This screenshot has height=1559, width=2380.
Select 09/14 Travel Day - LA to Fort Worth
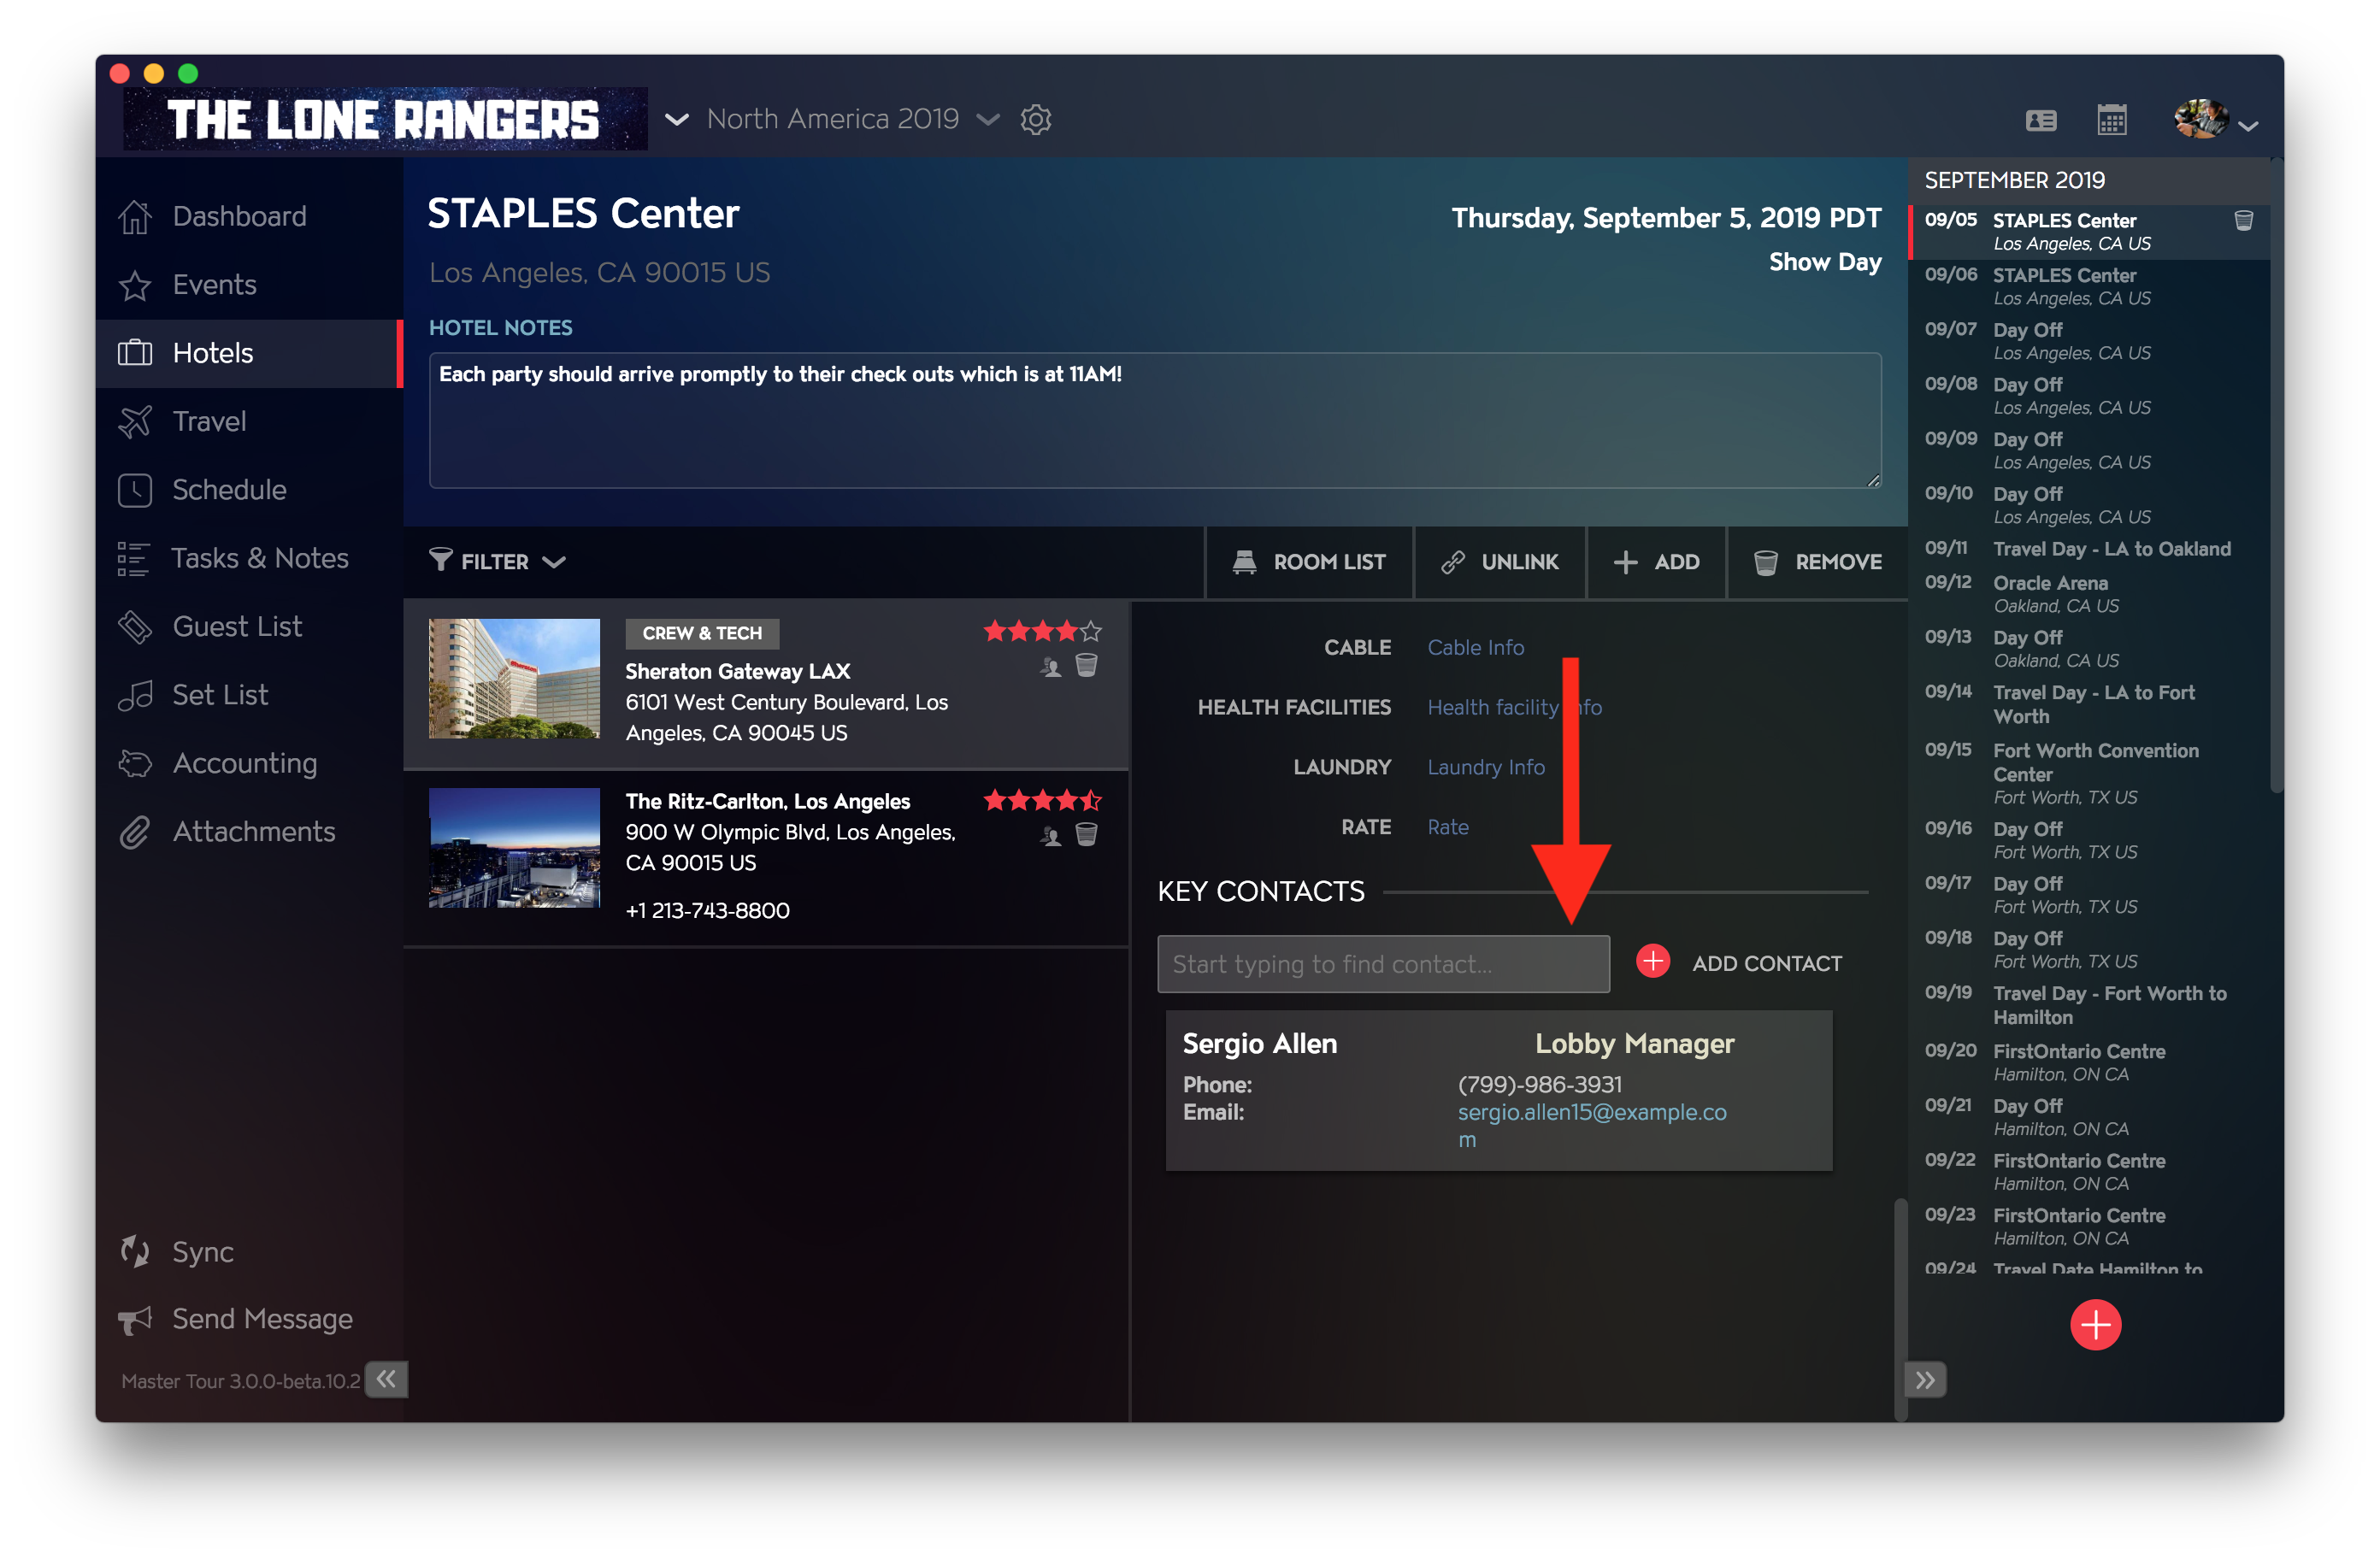(2089, 705)
